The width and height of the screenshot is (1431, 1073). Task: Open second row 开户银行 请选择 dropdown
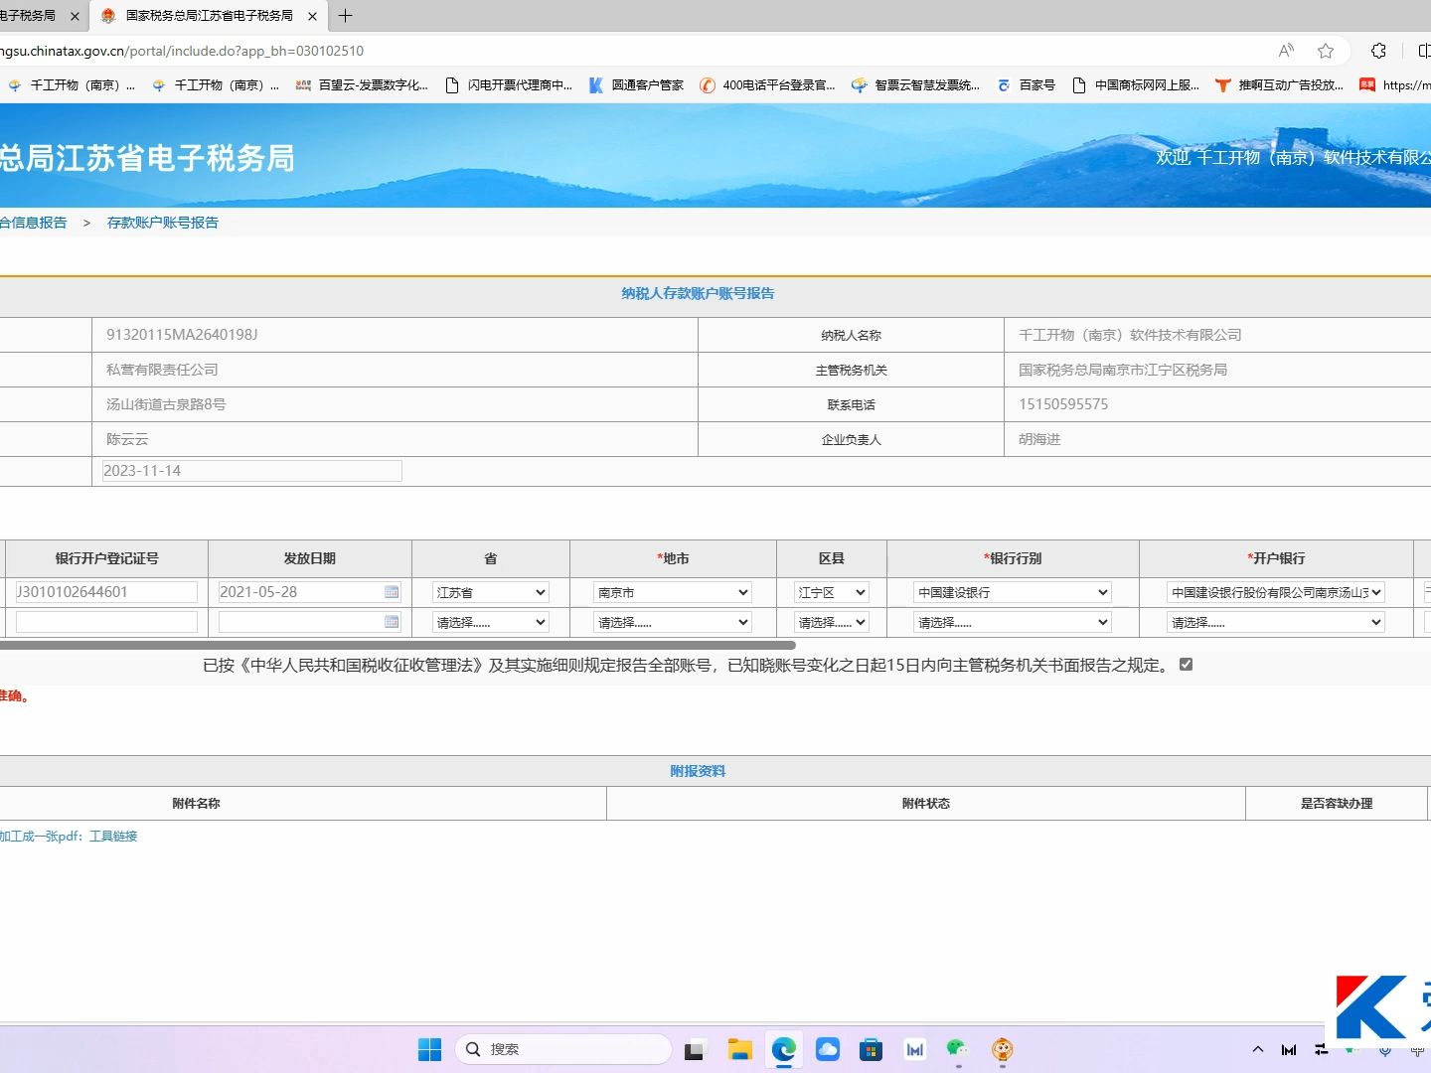(x=1276, y=622)
